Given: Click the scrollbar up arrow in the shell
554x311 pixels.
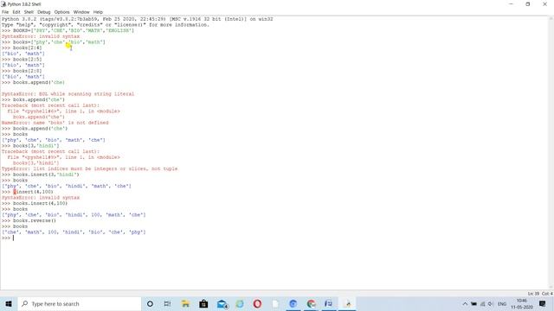Looking at the screenshot, I should [551, 19].
